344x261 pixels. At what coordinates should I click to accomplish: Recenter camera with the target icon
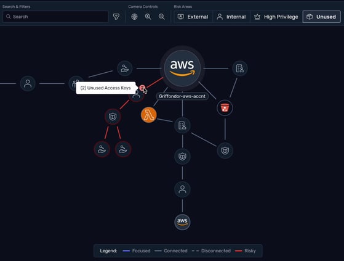click(134, 17)
